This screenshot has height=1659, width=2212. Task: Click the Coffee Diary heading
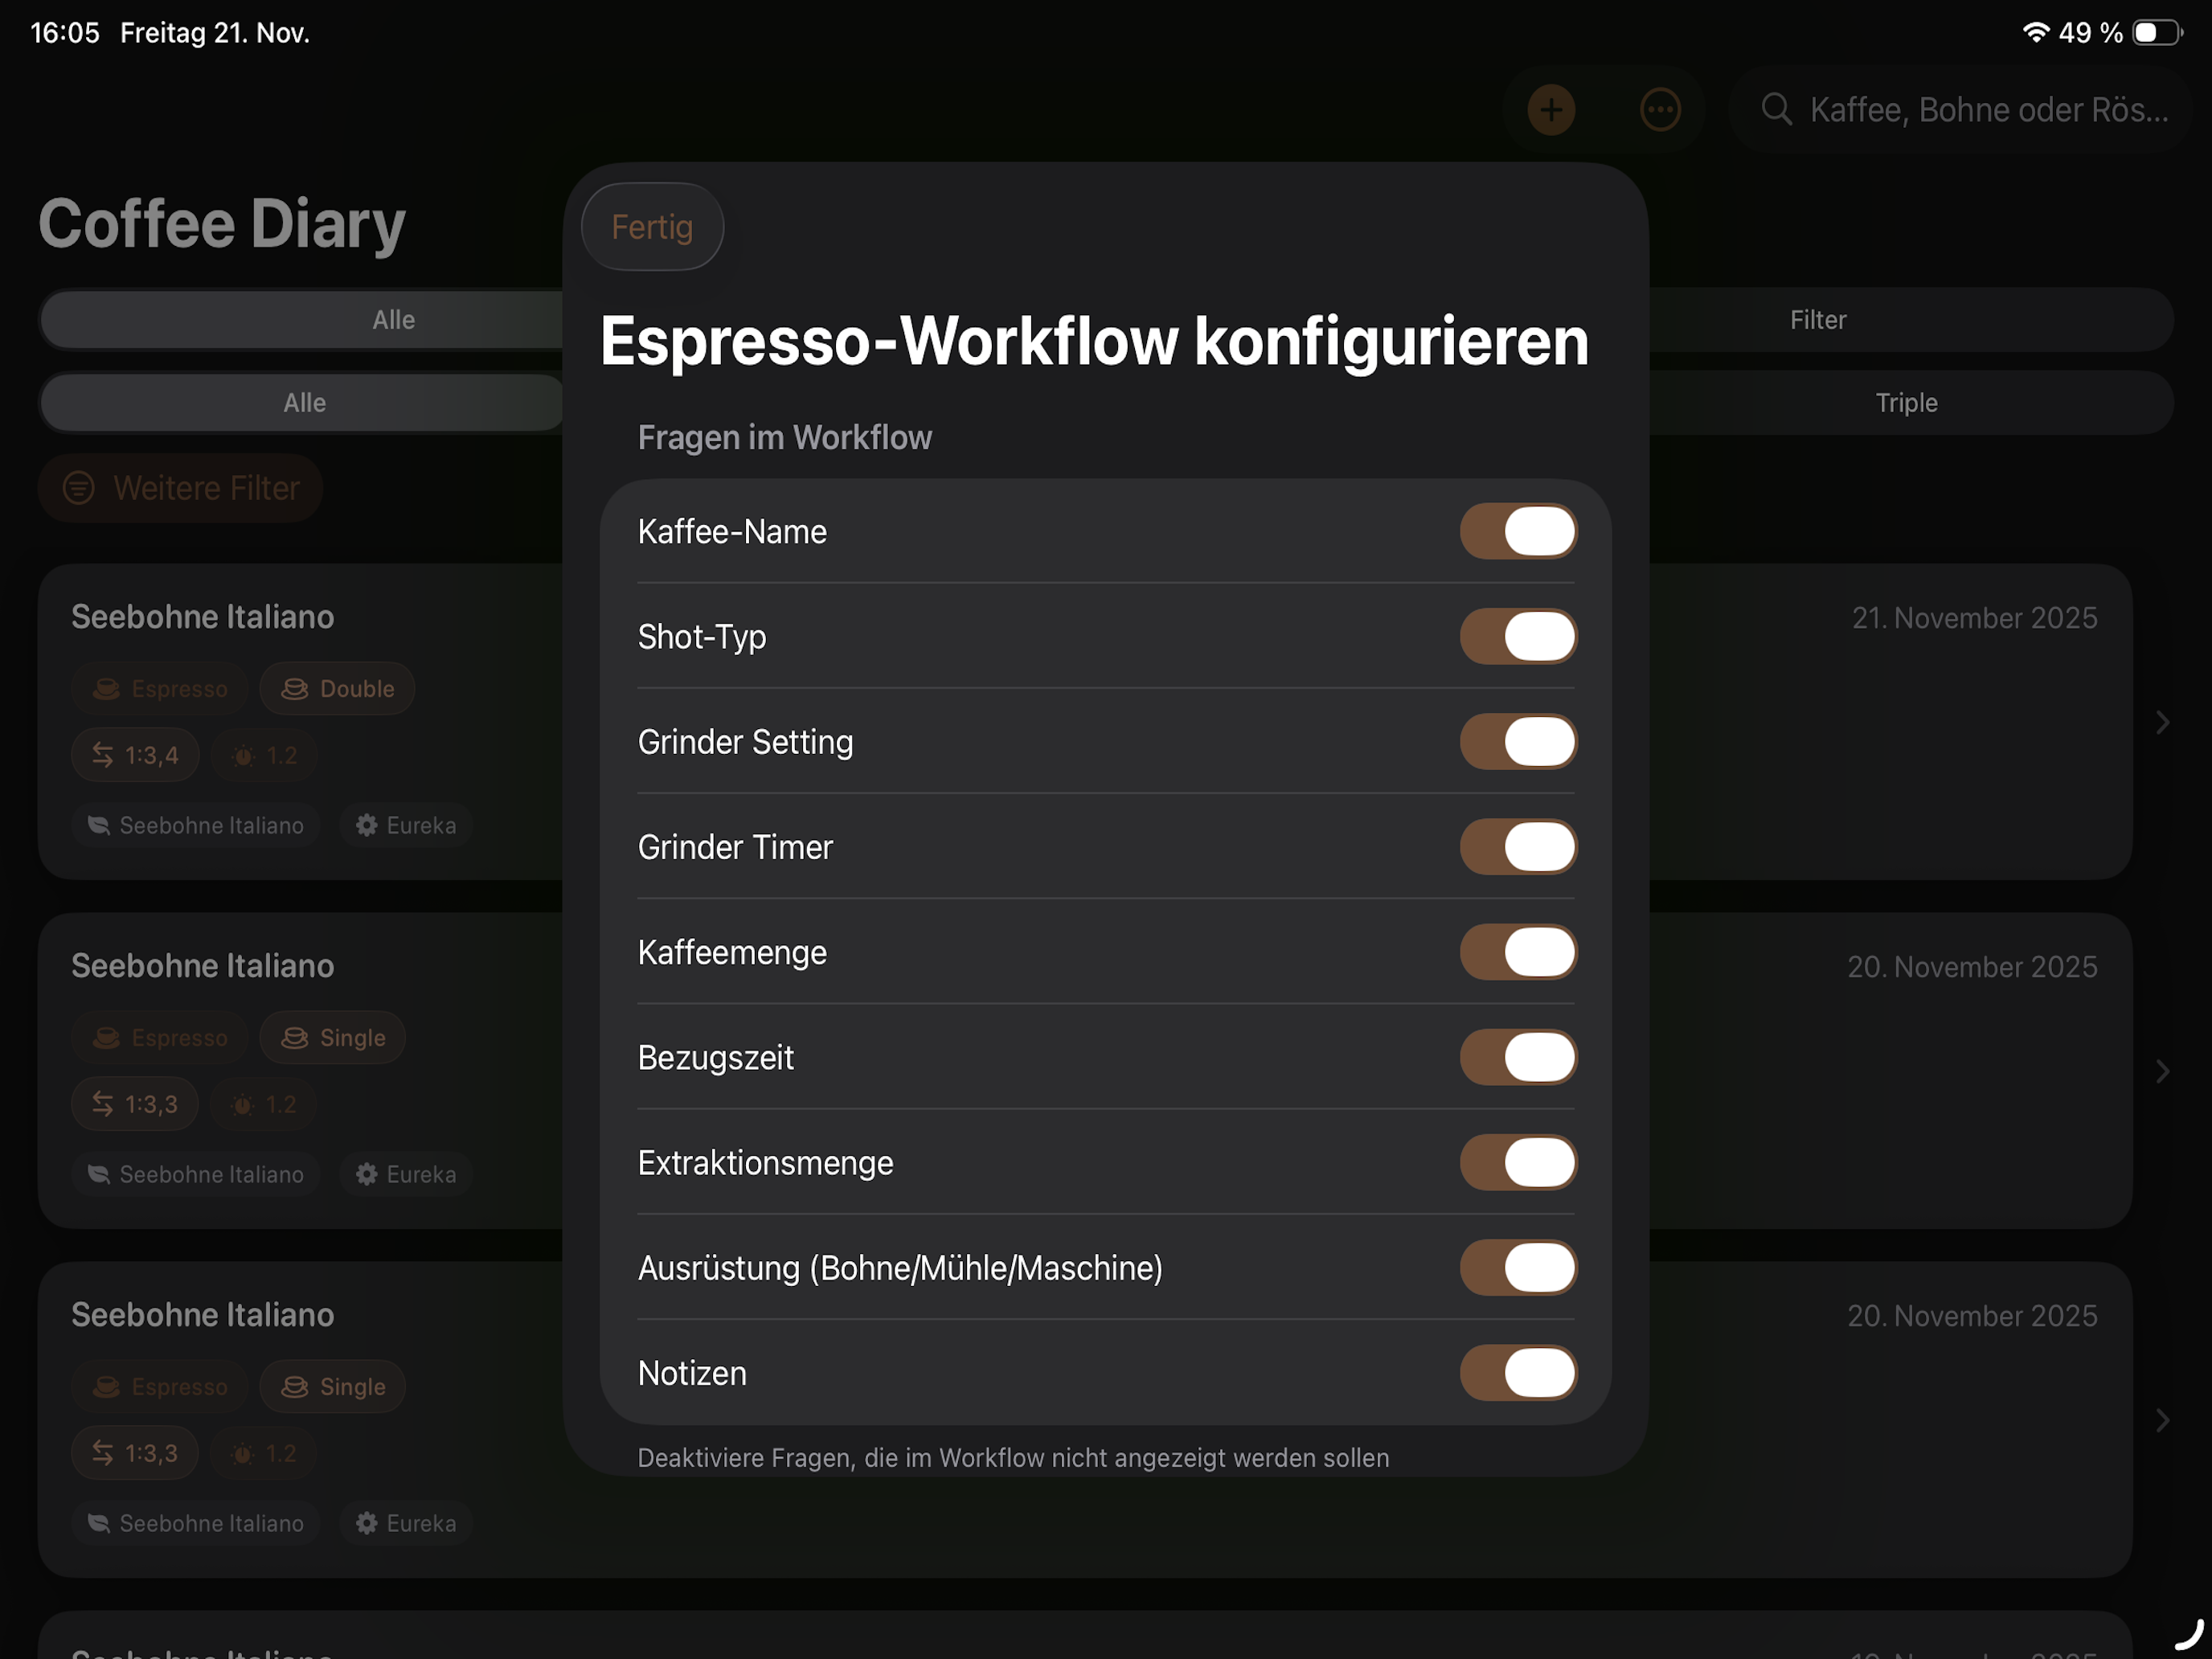click(x=222, y=224)
